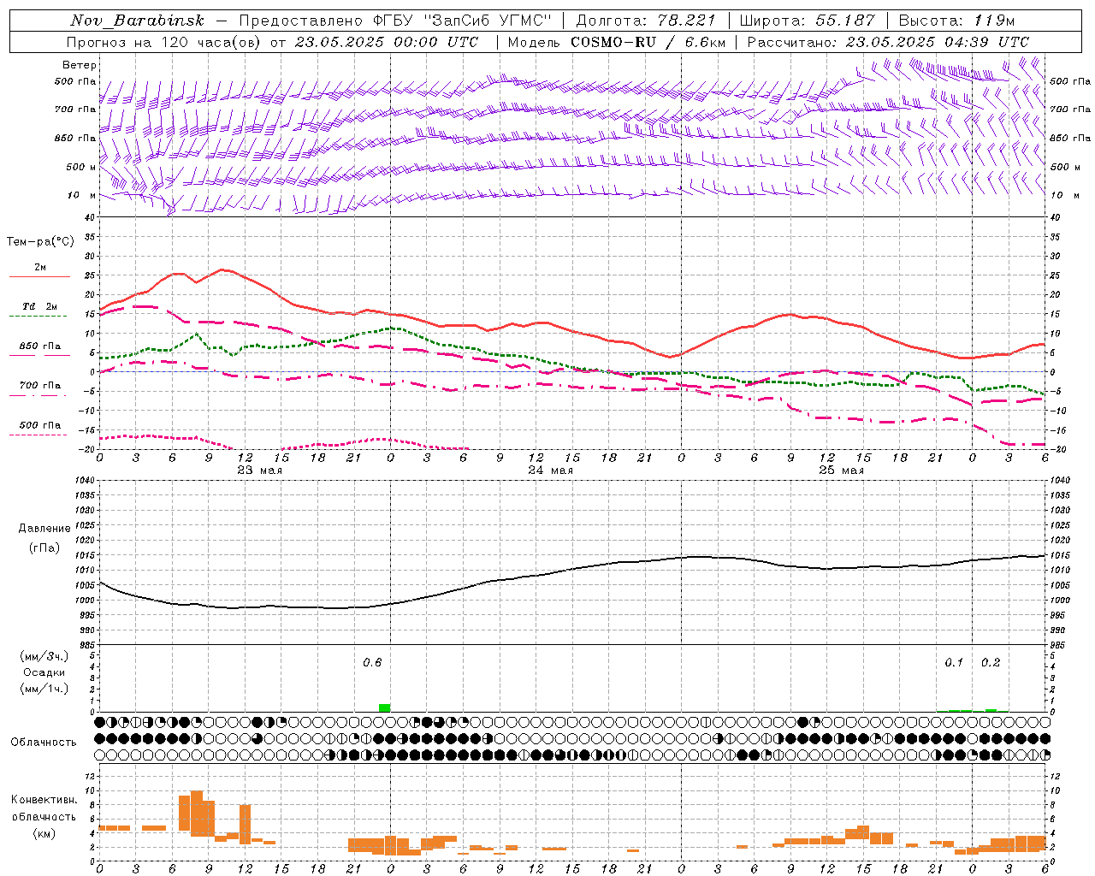Screen dimensions: 1095x876
Task: Click the 0.2 precipitation amount value
Action: (x=991, y=662)
